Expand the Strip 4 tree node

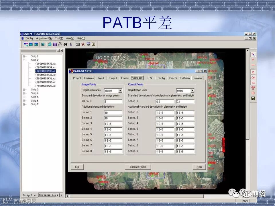tap(24, 93)
